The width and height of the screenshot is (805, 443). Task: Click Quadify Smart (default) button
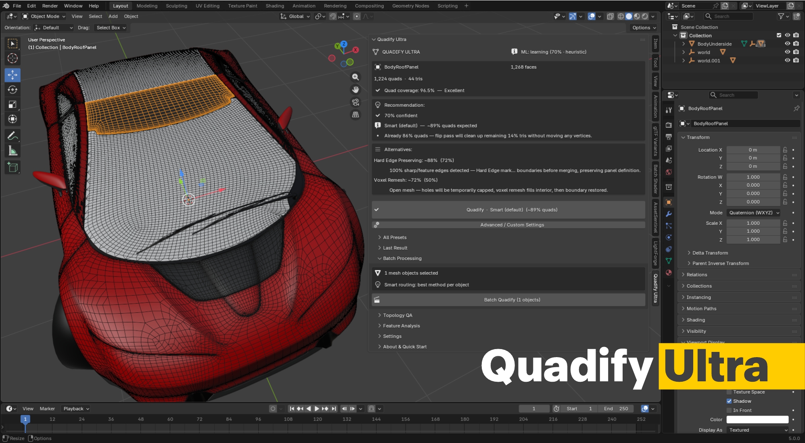508,210
